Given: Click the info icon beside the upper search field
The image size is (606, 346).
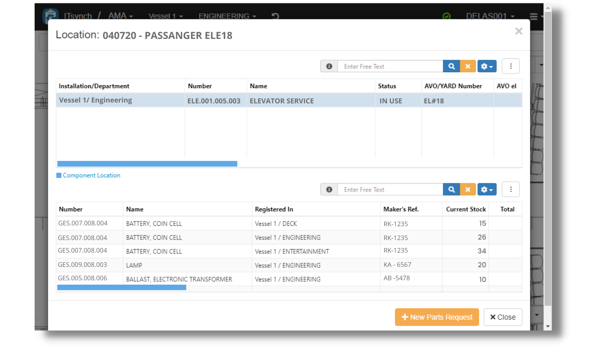Looking at the screenshot, I should (x=329, y=66).
